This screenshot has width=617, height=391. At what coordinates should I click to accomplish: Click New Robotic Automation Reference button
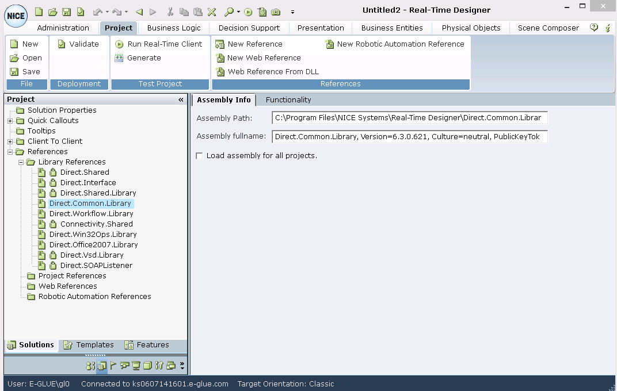pos(395,44)
